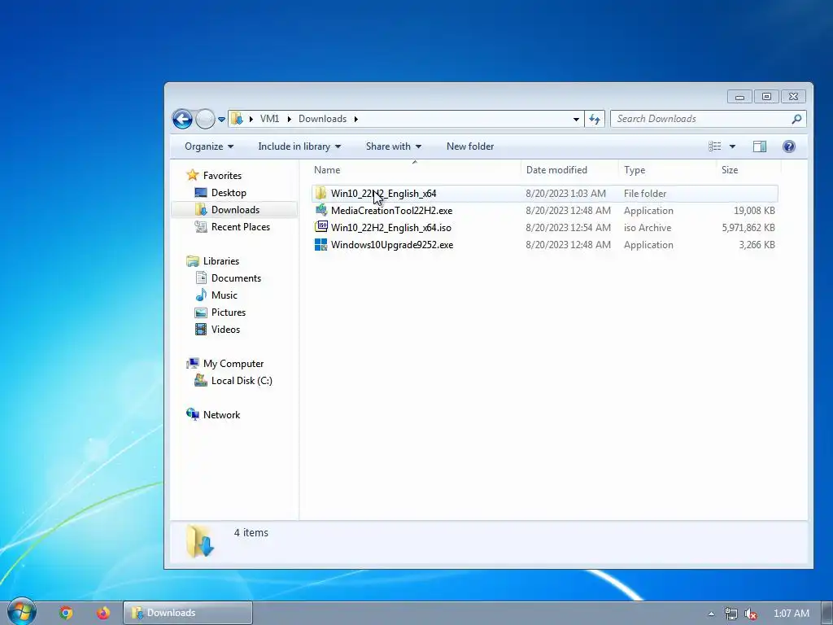Click the Downloads taskbar window button
This screenshot has width=833, height=625.
click(x=188, y=613)
